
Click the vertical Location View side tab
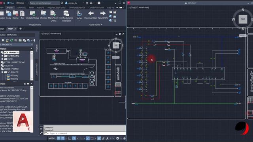click(36, 70)
